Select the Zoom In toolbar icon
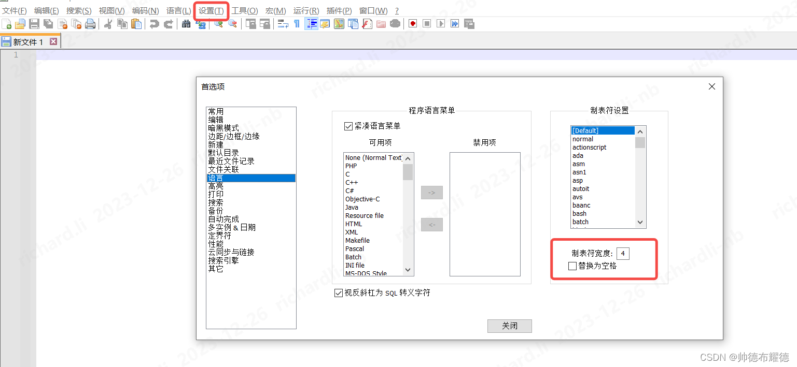The image size is (797, 367). coord(217,24)
